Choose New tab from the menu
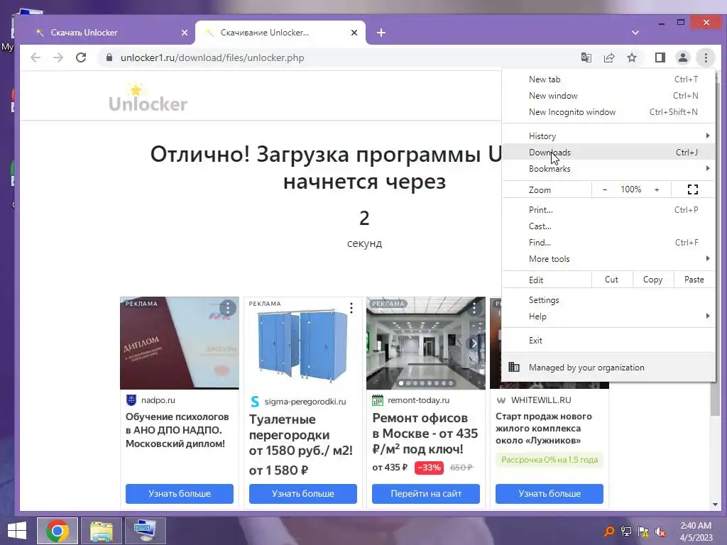 tap(608, 79)
